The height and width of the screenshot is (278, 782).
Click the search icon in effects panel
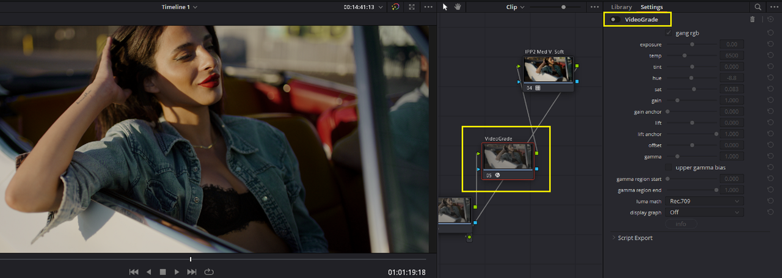click(x=758, y=7)
